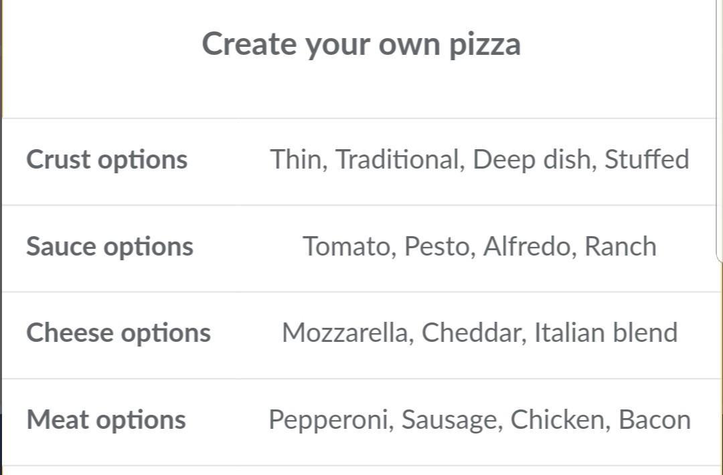Select the 'Cheese options' row label

coord(118,333)
